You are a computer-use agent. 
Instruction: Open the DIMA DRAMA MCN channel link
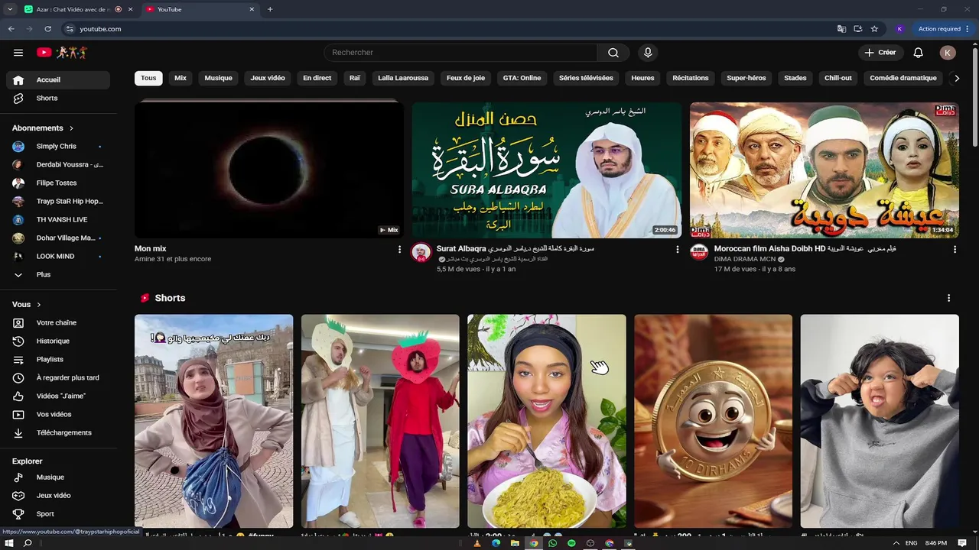744,259
